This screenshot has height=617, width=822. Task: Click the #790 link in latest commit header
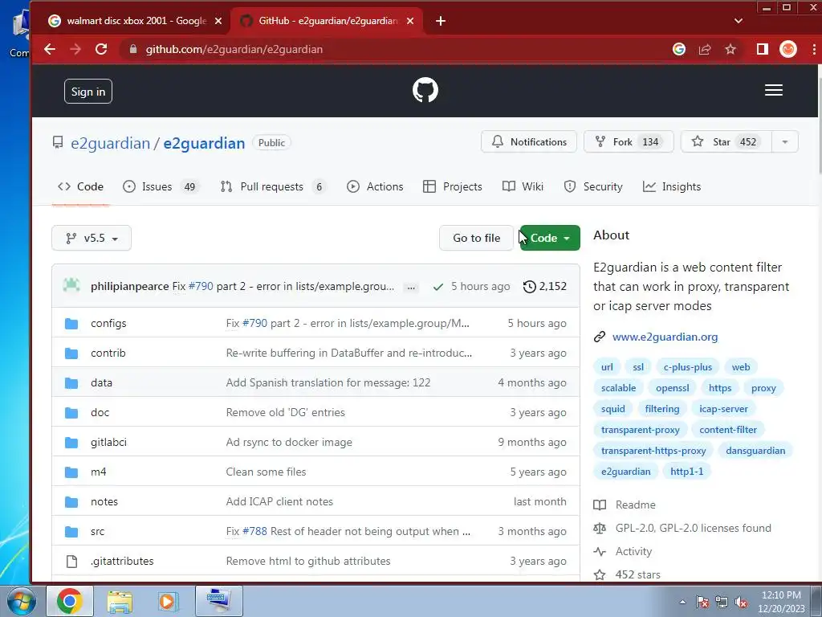pyautogui.click(x=201, y=287)
